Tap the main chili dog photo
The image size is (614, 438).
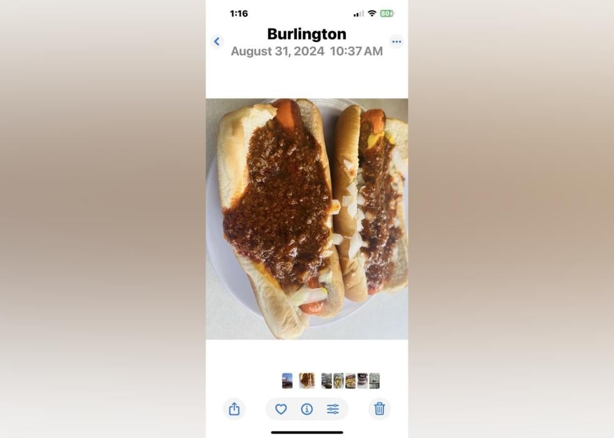306,219
